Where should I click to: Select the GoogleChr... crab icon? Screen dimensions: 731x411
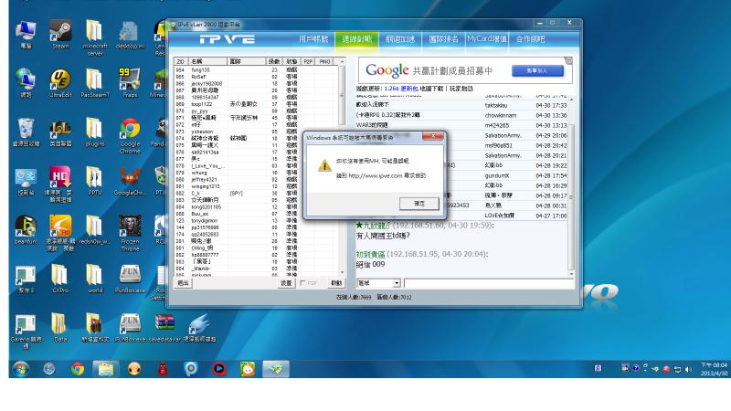click(x=130, y=181)
